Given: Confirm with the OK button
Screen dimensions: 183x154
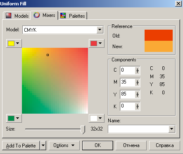Looking at the screenshot, I should tap(97, 145).
